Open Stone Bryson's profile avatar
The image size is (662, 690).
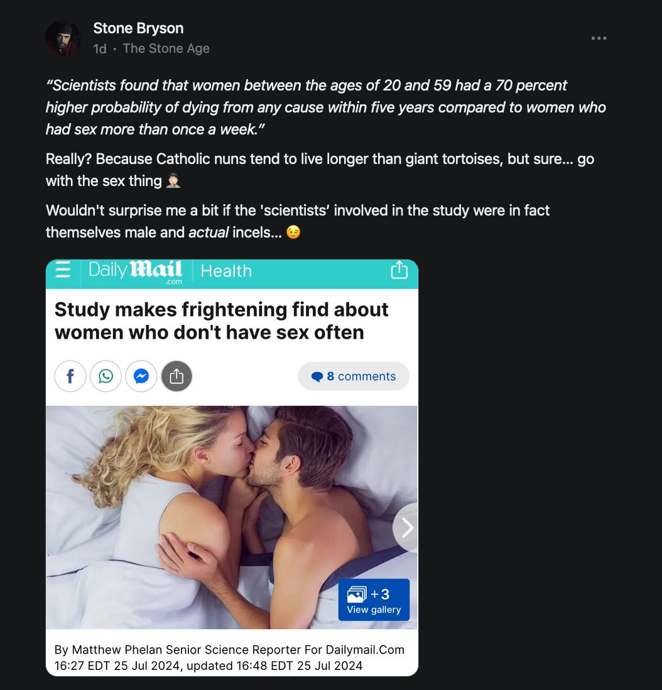(x=62, y=38)
